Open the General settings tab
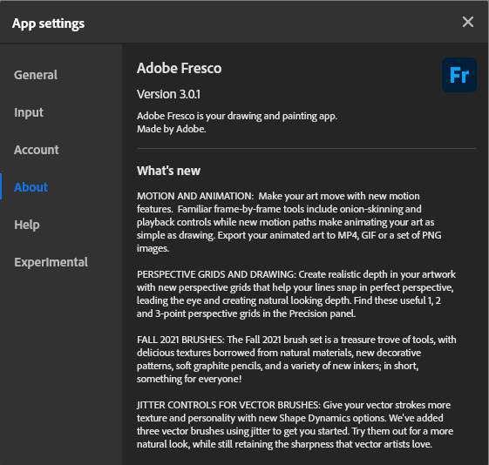 36,75
